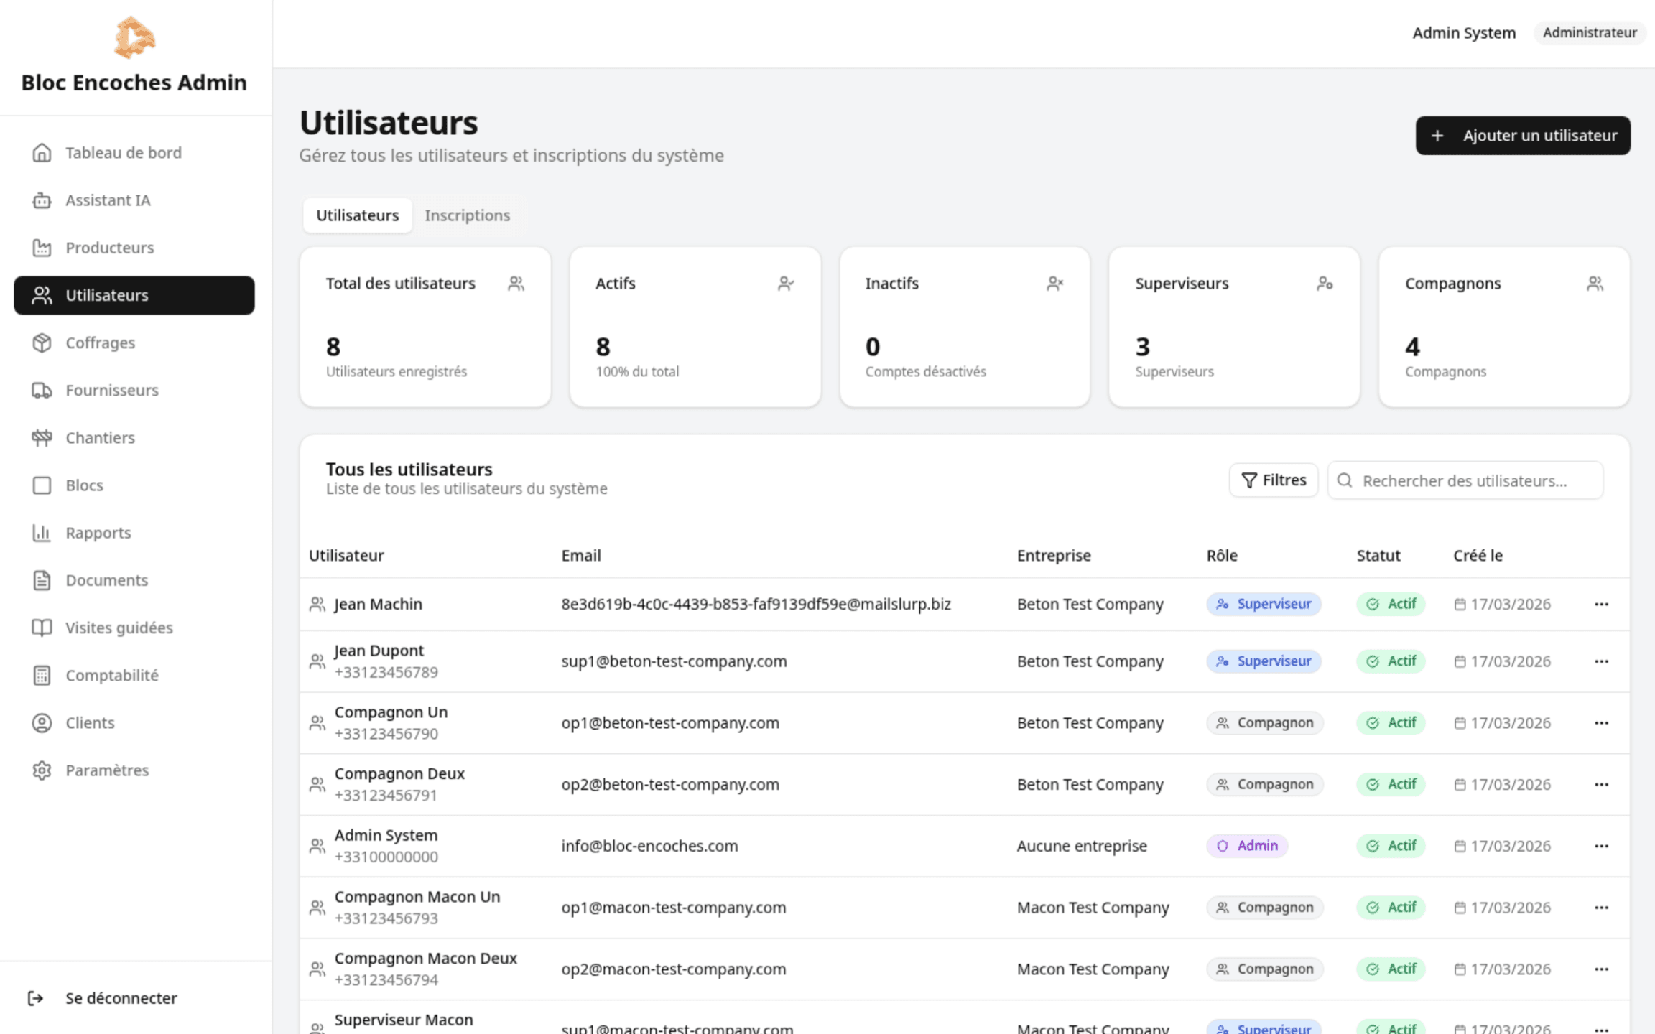Open the Paramètres gear icon
Image resolution: width=1655 pixels, height=1034 pixels.
(x=42, y=770)
